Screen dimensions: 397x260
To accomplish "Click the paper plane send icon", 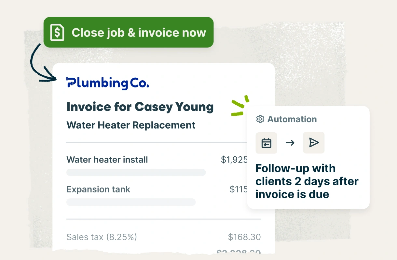I will tap(314, 143).
